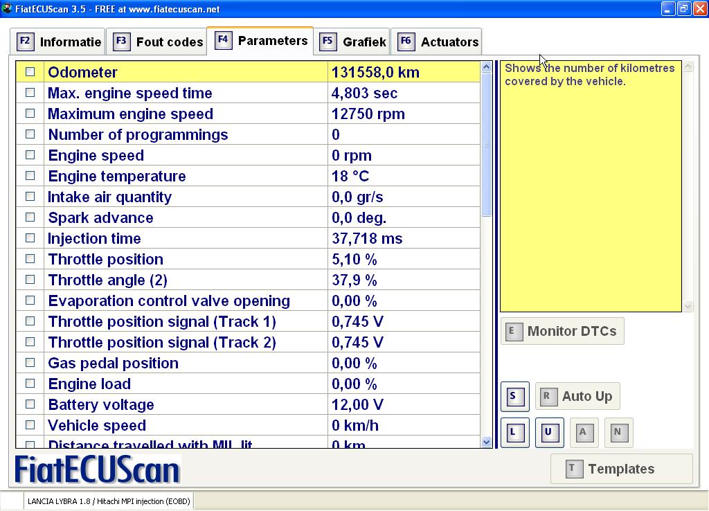Tick the Max. engine speed time checkbox

coord(30,93)
